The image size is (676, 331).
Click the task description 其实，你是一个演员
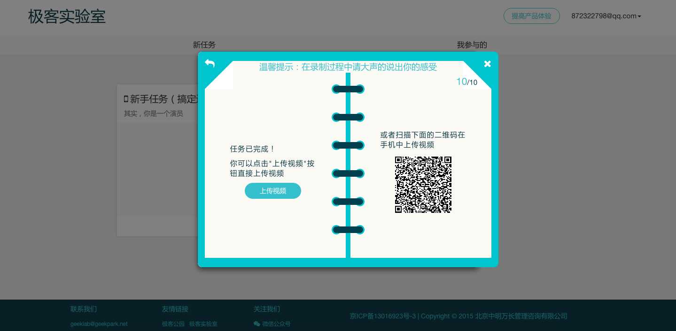pyautogui.click(x=154, y=113)
